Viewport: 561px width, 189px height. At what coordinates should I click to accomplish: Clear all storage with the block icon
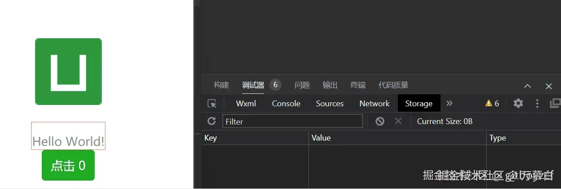380,121
